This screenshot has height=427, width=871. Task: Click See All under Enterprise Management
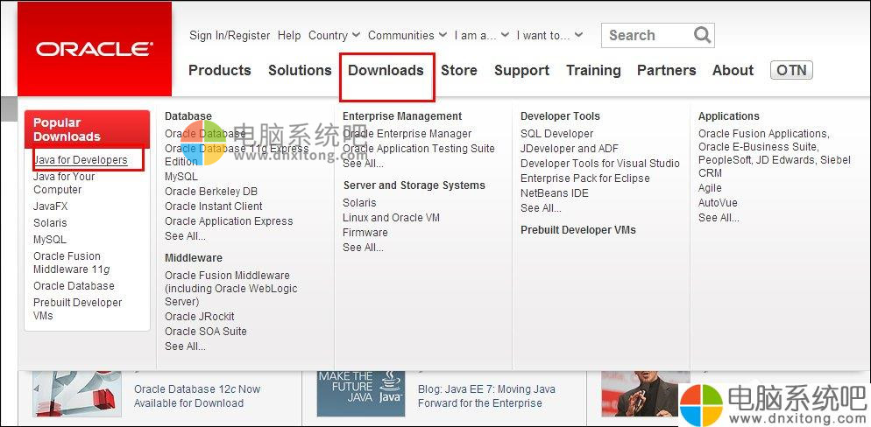(x=363, y=164)
